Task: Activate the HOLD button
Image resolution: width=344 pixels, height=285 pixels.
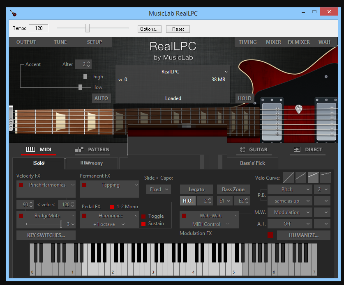Action: pyautogui.click(x=245, y=98)
